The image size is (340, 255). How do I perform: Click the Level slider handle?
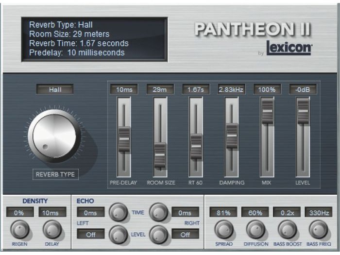point(303,111)
